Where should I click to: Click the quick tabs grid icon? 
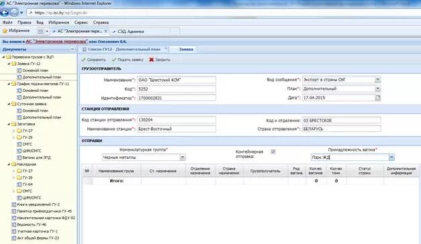(x=41, y=32)
